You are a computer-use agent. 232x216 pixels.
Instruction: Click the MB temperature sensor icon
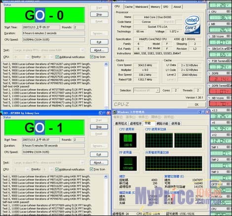[209, 24]
